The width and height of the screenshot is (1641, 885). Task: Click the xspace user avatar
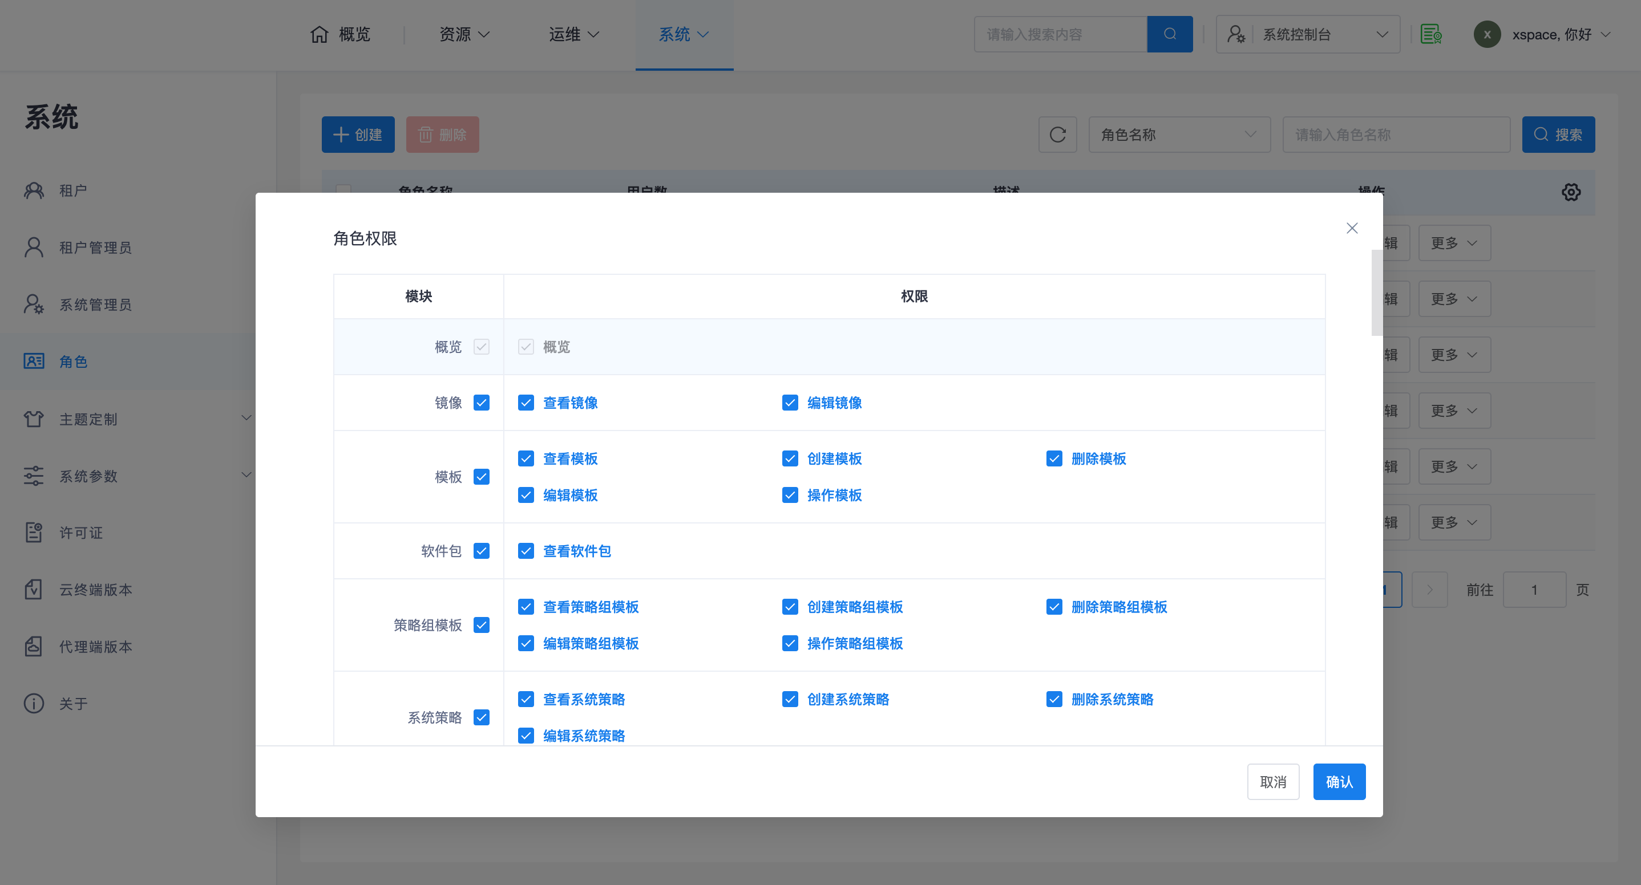pyautogui.click(x=1487, y=34)
